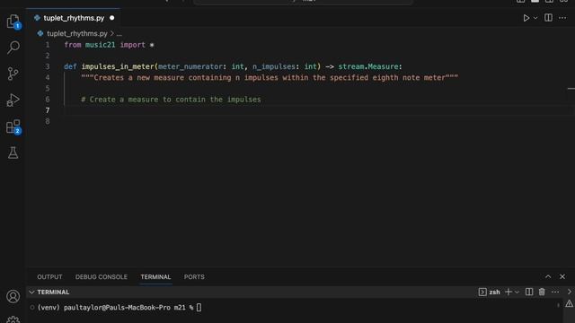The image size is (575, 323).
Task: Kill the terminal with trash icon
Action: pyautogui.click(x=542, y=292)
